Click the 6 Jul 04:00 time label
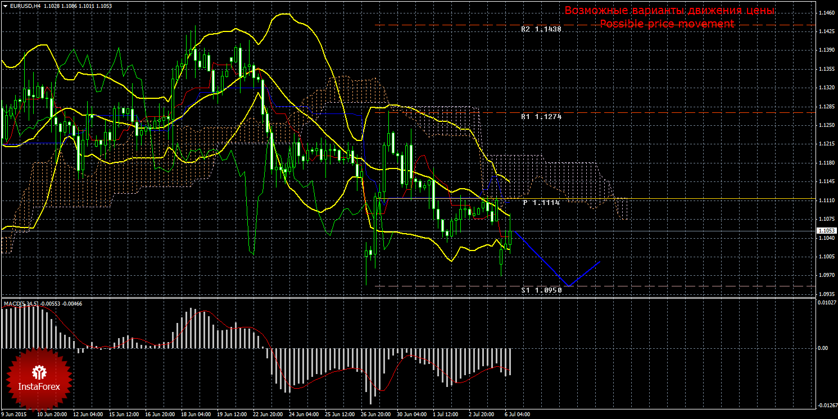This screenshot has height=419, width=838. pos(517,415)
